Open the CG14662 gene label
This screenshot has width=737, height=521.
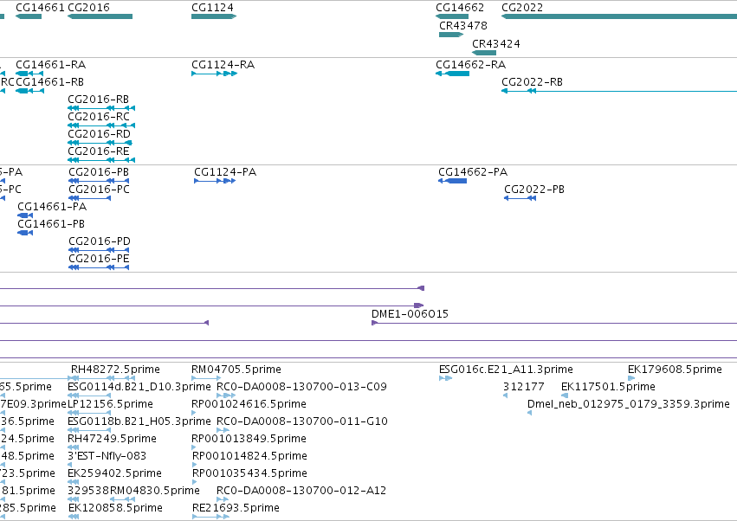click(x=460, y=8)
